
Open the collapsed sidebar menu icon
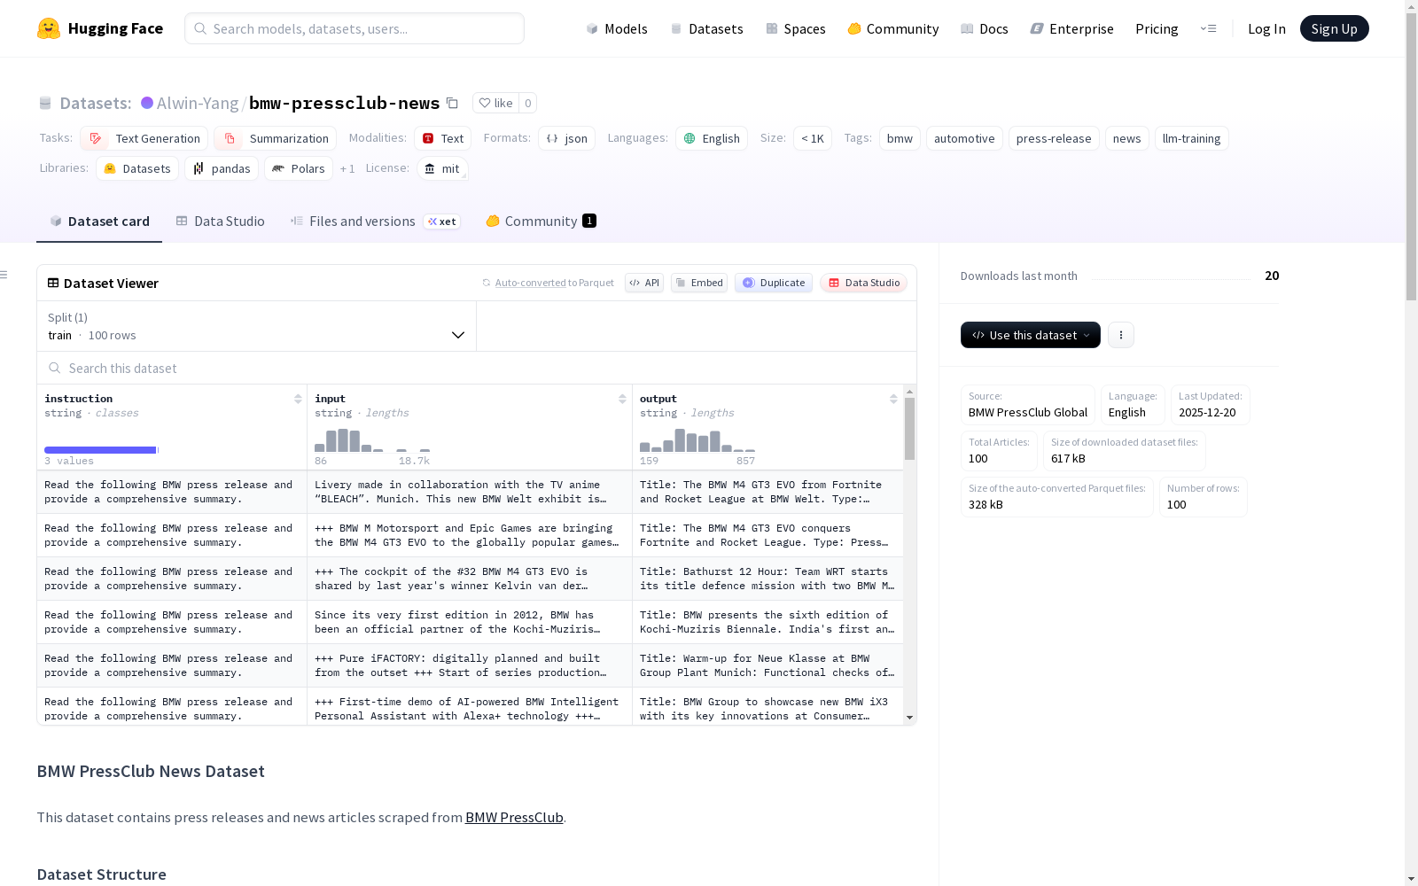(4, 275)
